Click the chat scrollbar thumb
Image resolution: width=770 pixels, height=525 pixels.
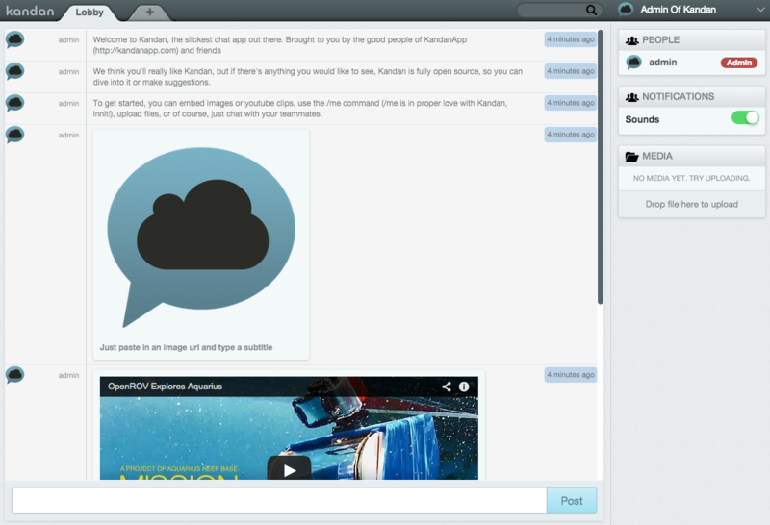click(600, 166)
